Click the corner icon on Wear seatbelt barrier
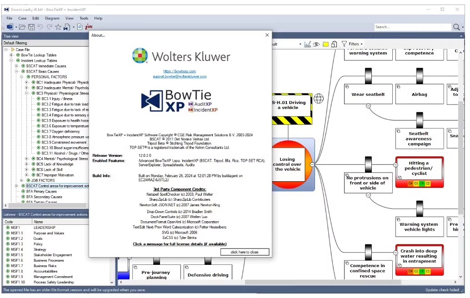Screen dimensions: 470x298 pyautogui.click(x=347, y=87)
